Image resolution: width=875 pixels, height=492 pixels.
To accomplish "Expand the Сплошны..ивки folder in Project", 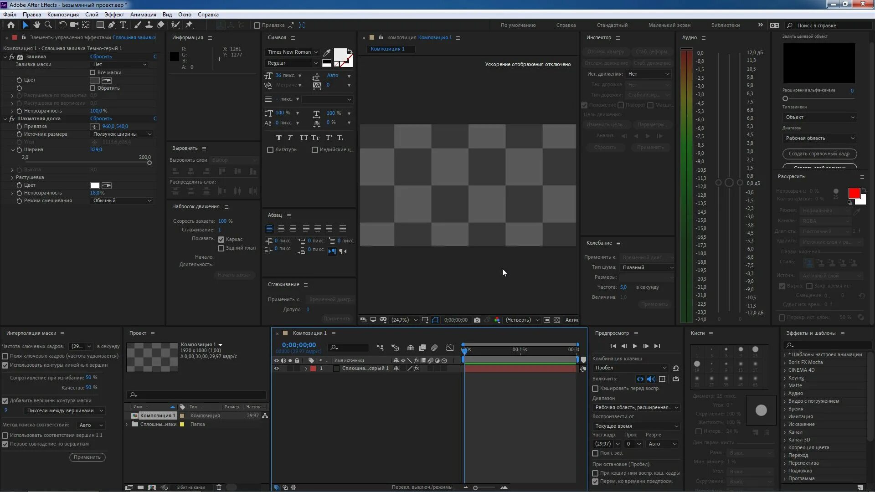I will coord(127,425).
